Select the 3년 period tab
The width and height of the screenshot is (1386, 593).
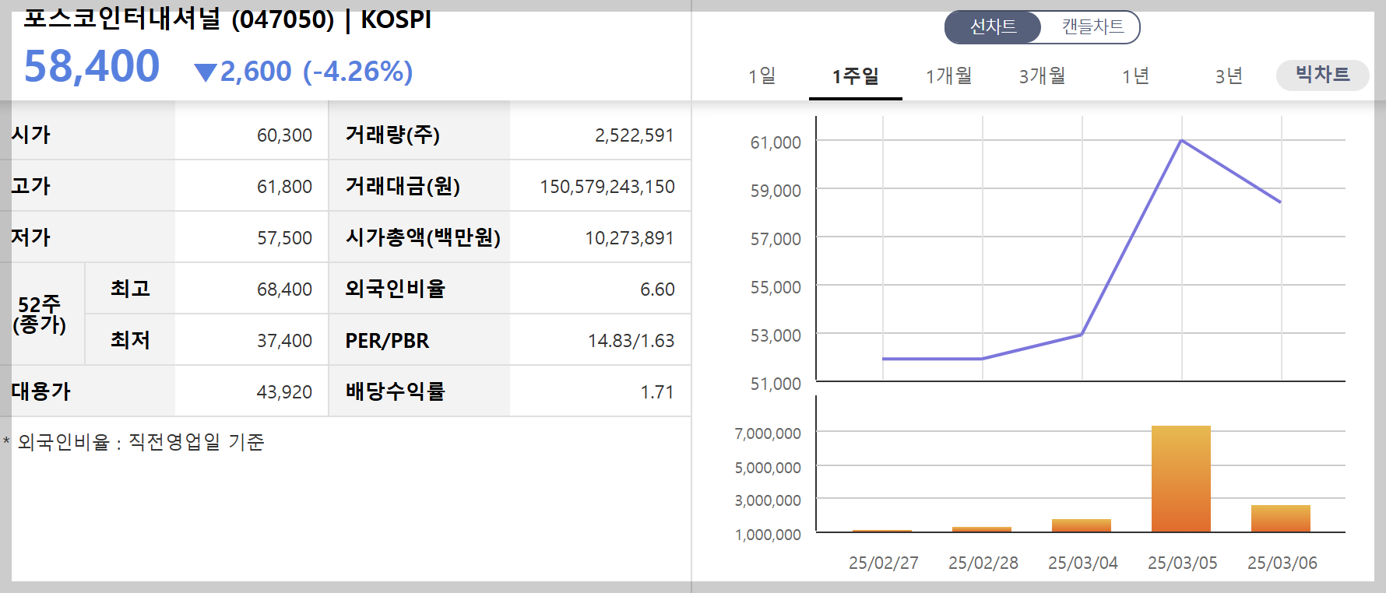(1229, 75)
